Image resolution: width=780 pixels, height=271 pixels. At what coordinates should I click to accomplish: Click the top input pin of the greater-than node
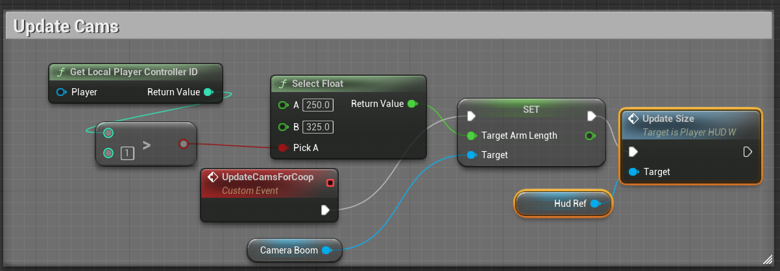tap(108, 133)
